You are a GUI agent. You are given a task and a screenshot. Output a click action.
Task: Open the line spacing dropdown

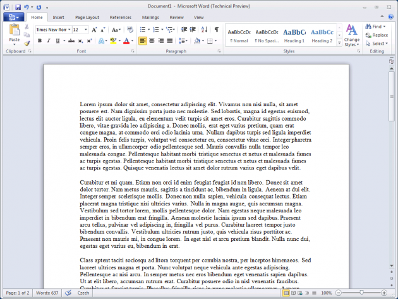coord(183,40)
